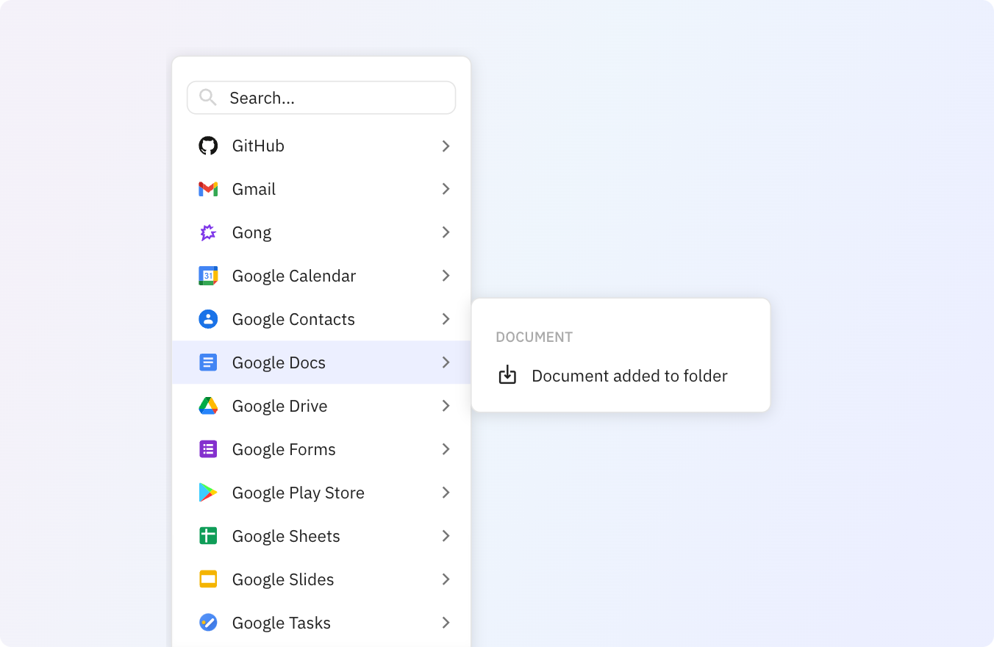994x647 pixels.
Task: Focus the Search... input field
Action: click(321, 98)
